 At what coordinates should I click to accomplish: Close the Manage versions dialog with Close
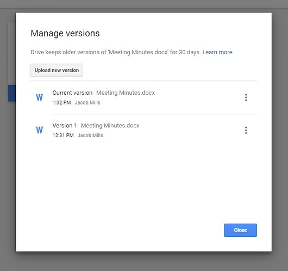240,230
